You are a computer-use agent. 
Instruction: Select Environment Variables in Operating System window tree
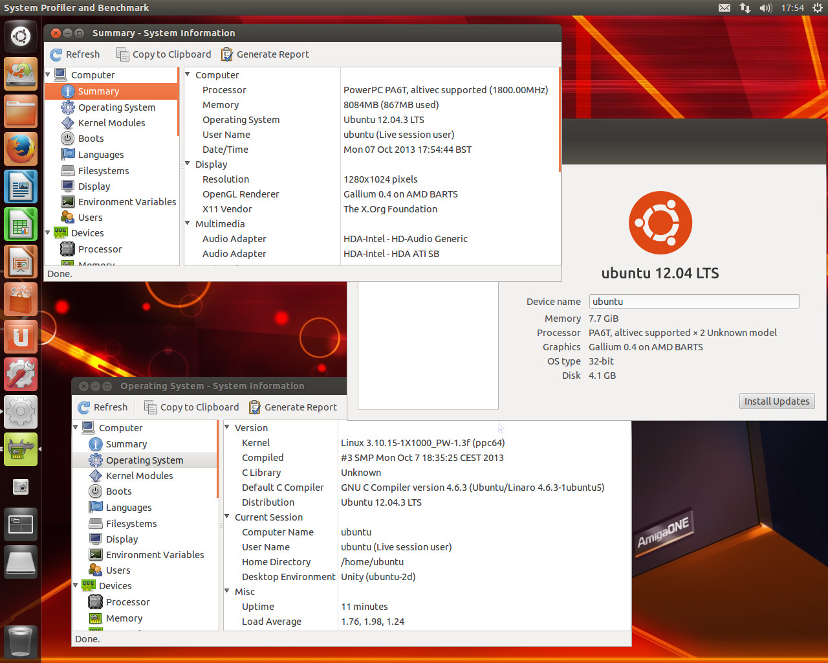coord(145,555)
